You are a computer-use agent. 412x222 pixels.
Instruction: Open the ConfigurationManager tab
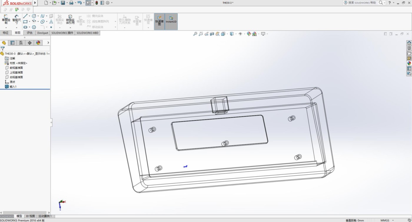pyautogui.click(x=21, y=43)
